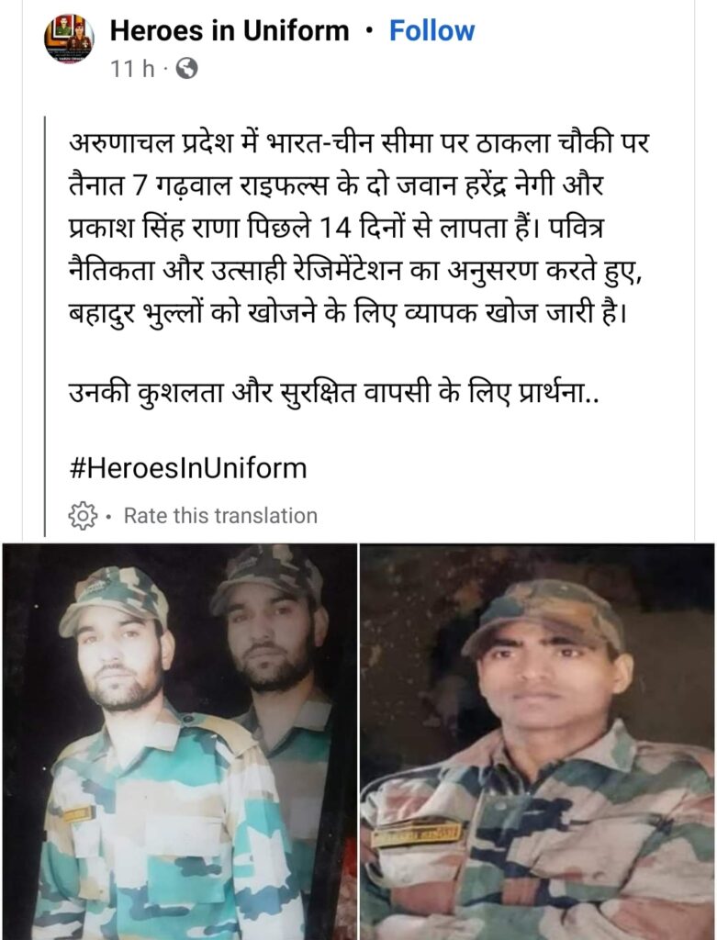Click the first line mentioning अरुणाचल प्रदेश

coord(359,144)
